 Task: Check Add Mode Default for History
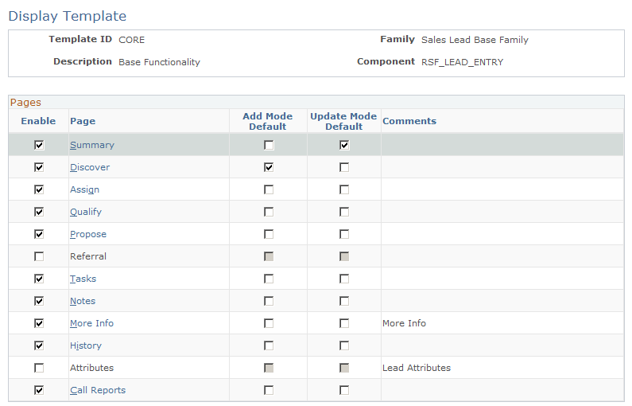[269, 345]
